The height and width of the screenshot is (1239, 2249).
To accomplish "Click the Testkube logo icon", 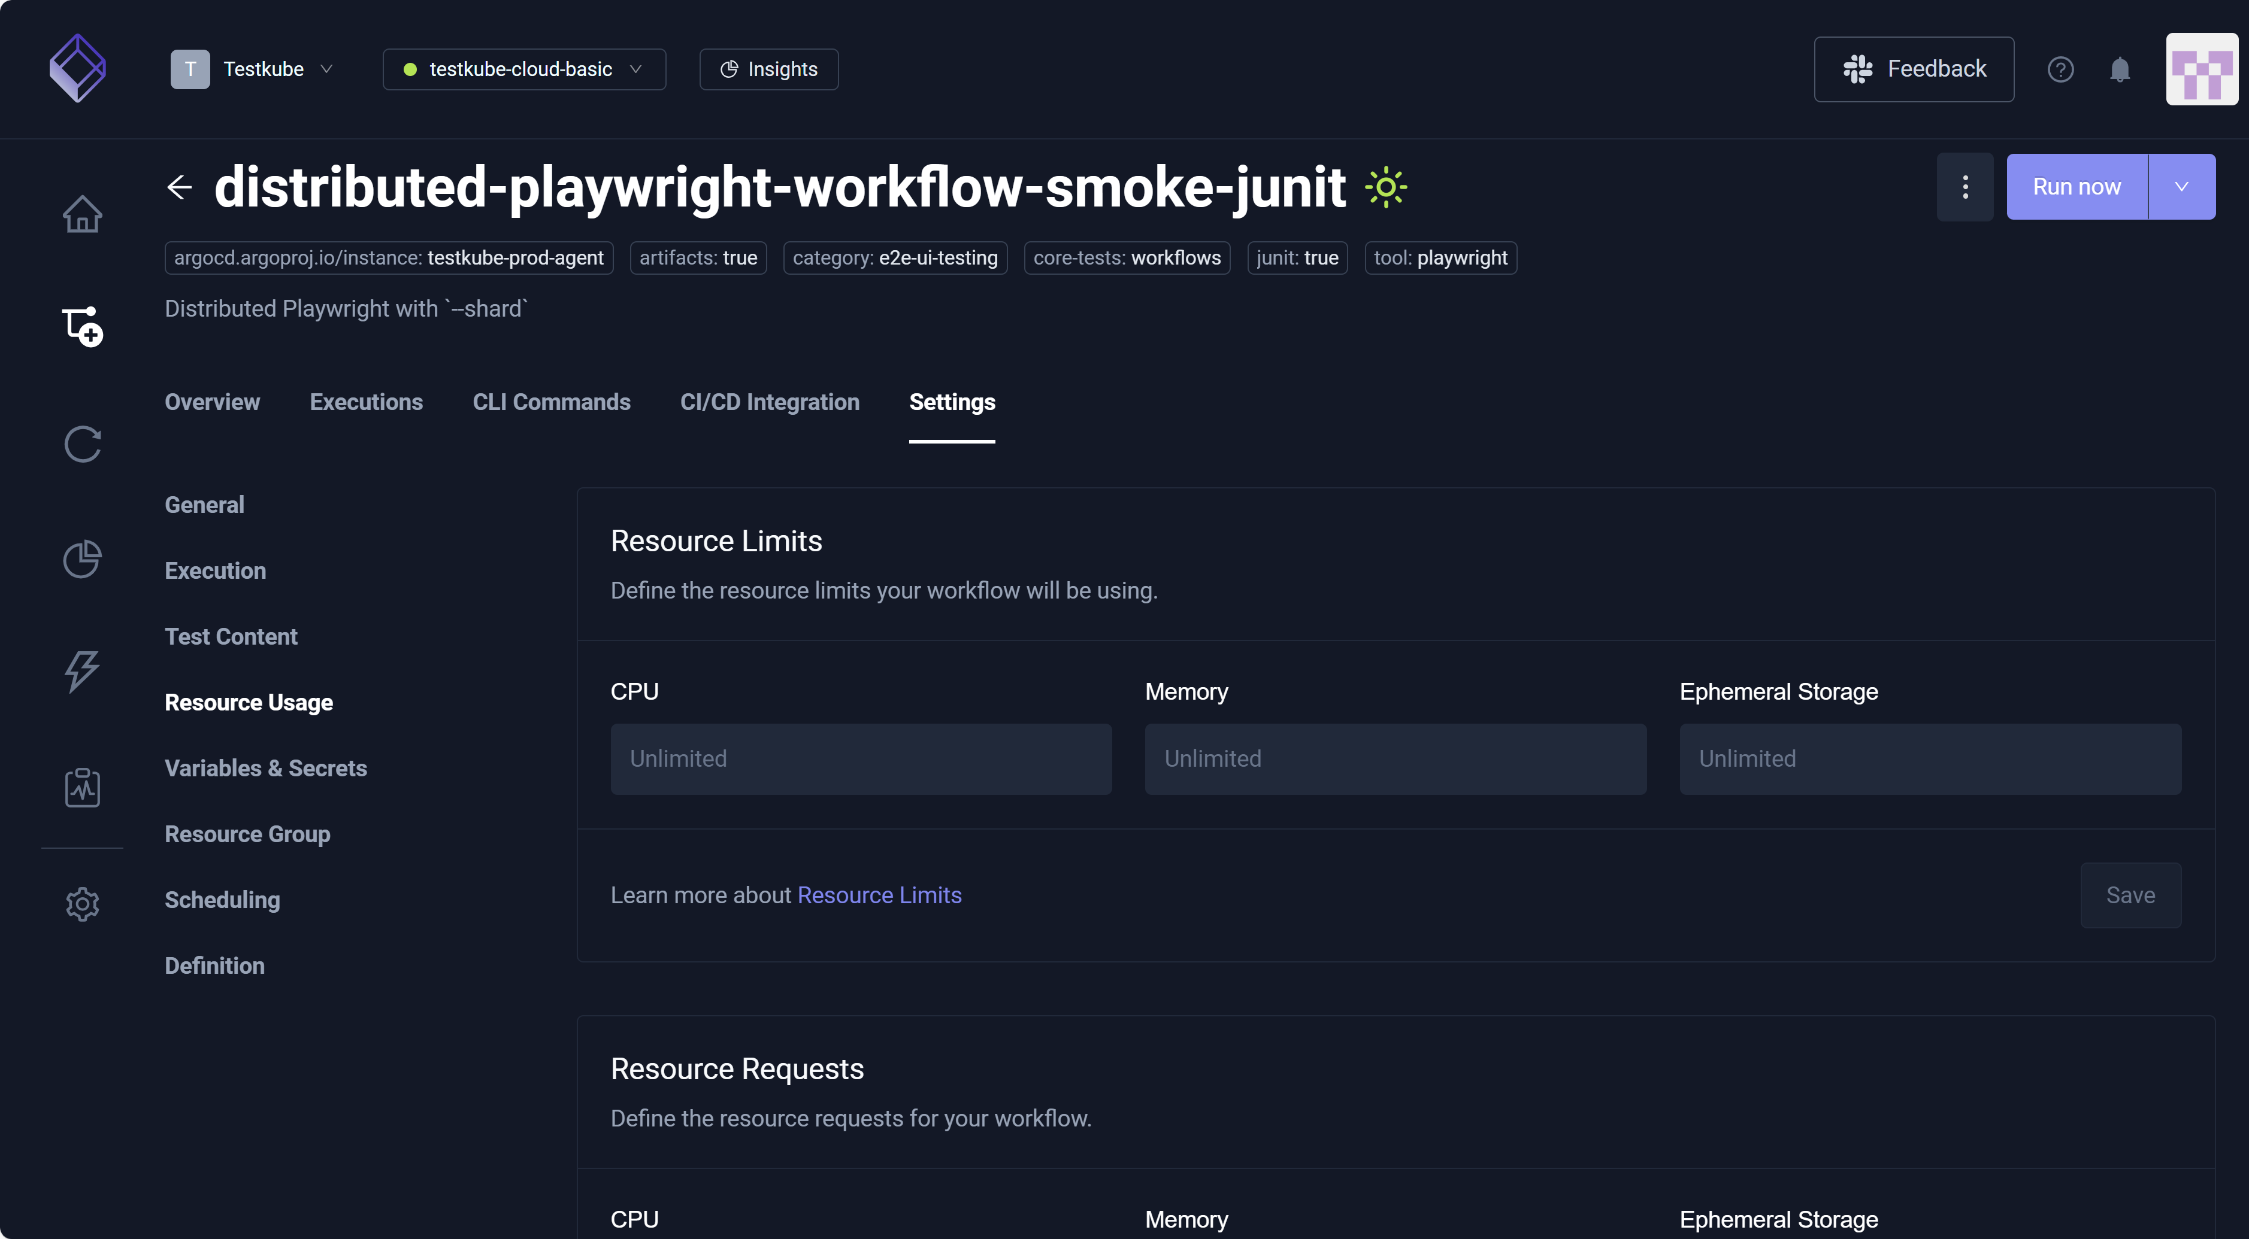I will tap(78, 68).
